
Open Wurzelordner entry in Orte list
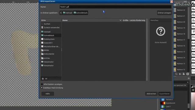[x=51, y=46]
